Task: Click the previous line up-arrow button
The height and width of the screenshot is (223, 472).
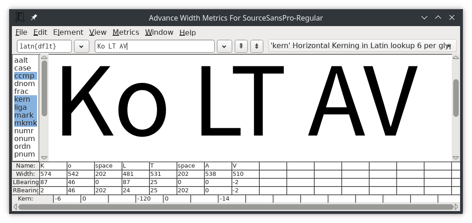Action: pos(241,46)
